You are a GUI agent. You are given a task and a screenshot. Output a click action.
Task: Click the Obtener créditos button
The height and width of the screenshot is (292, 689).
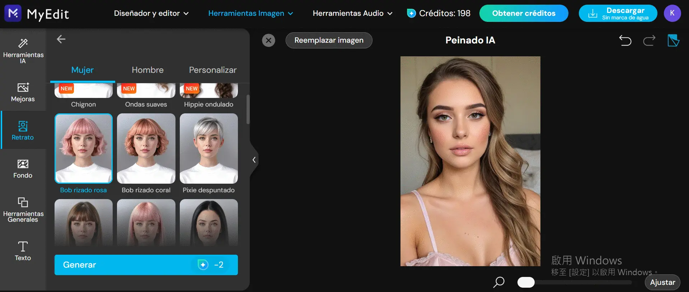pos(524,13)
